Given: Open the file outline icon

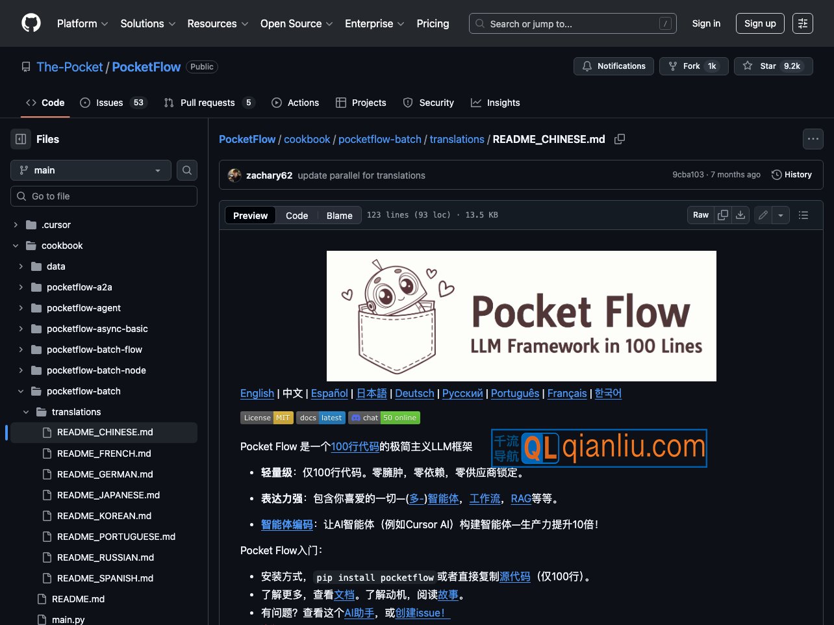Looking at the screenshot, I should click(803, 214).
